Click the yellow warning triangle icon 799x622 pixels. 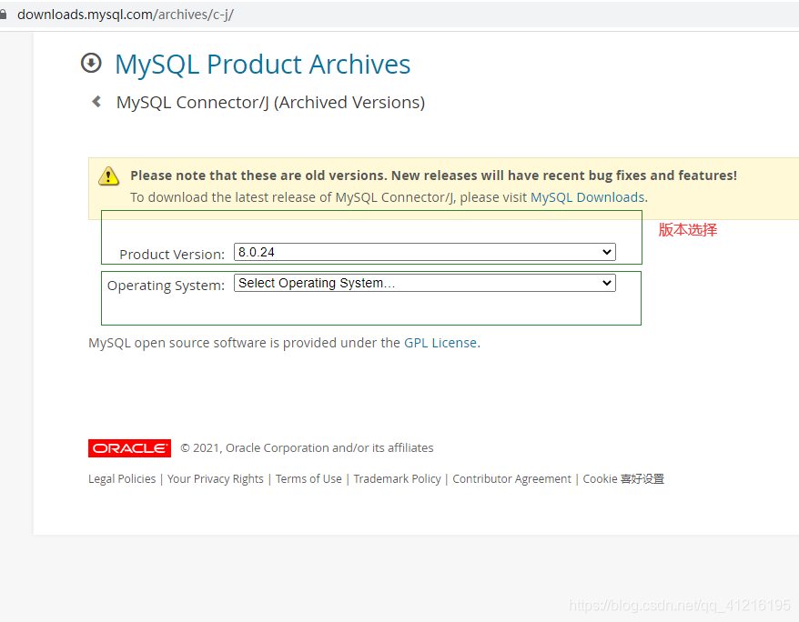[108, 176]
